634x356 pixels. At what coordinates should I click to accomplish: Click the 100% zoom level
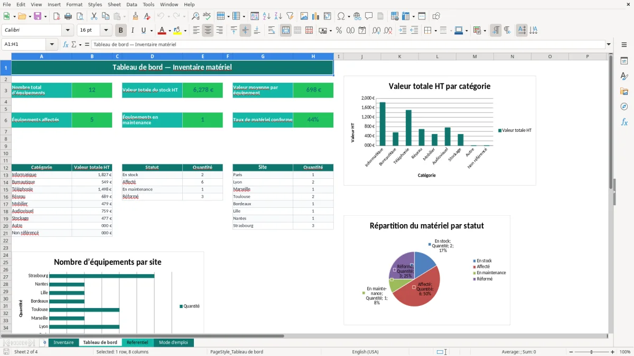click(625, 352)
